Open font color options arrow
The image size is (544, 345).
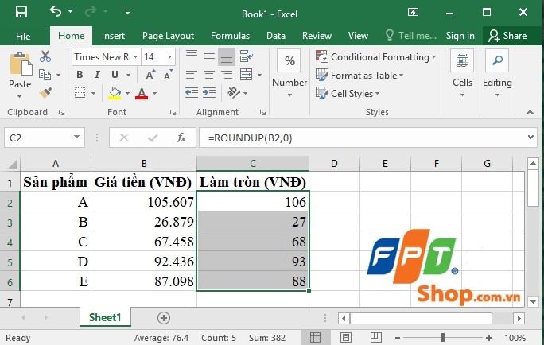(x=155, y=93)
